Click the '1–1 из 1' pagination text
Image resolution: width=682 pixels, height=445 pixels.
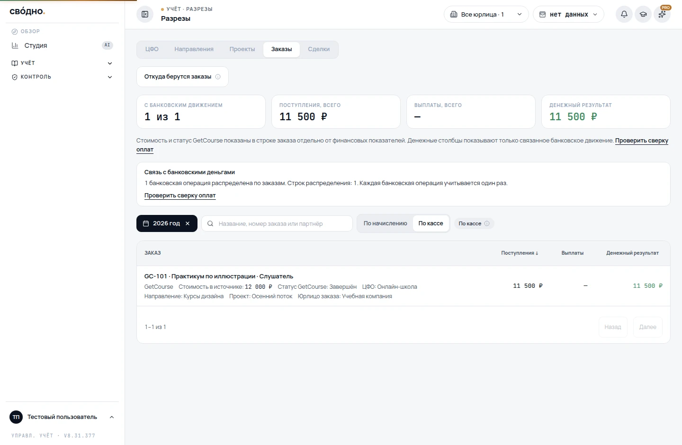[x=155, y=327]
